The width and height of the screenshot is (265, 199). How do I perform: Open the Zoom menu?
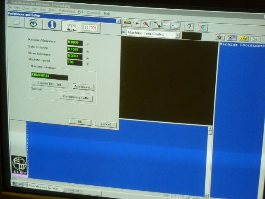click(x=26, y=8)
